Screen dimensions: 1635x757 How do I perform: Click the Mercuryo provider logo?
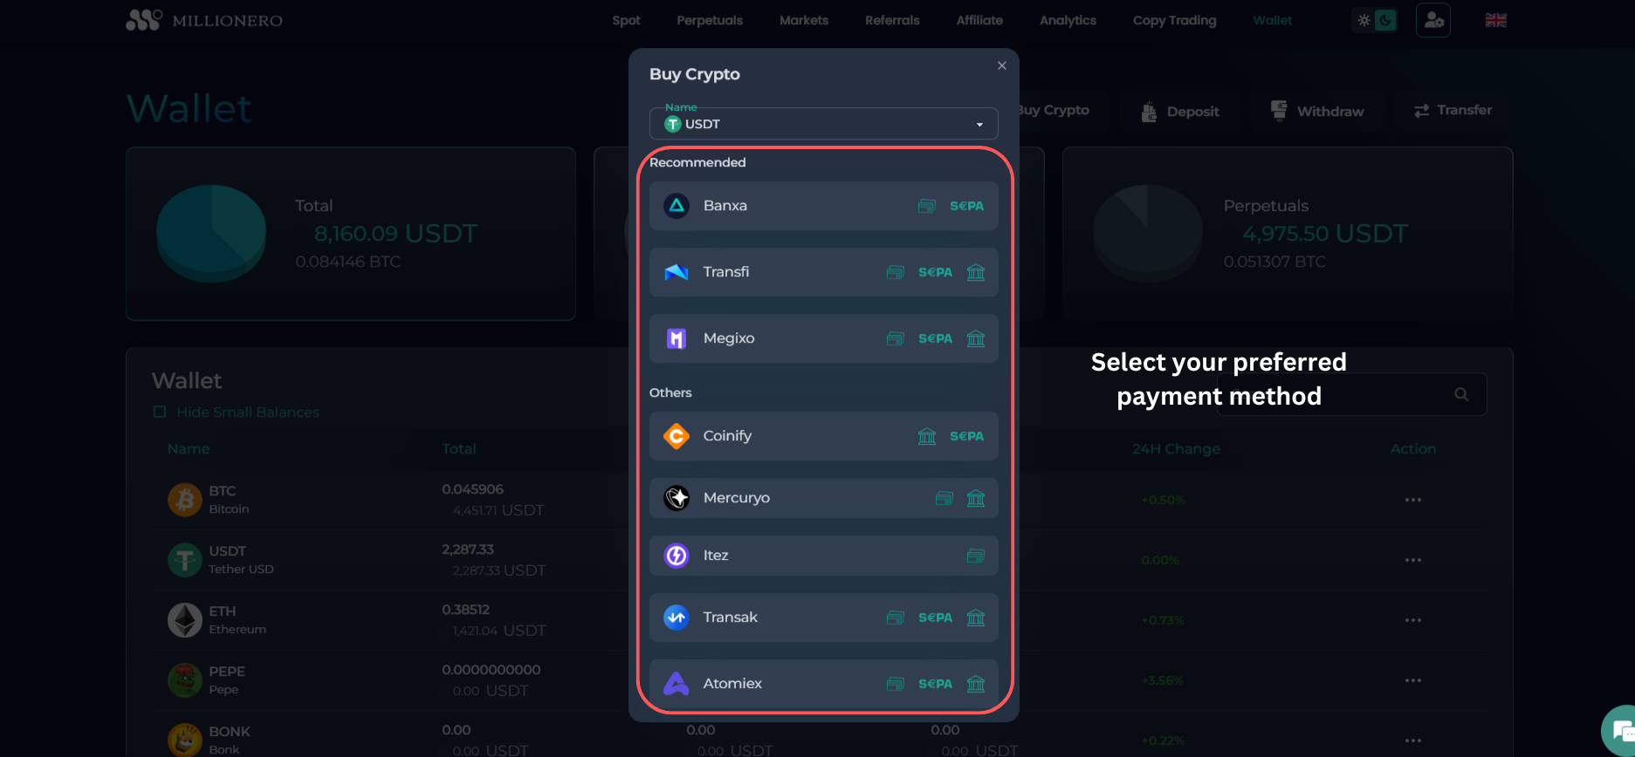coord(677,498)
